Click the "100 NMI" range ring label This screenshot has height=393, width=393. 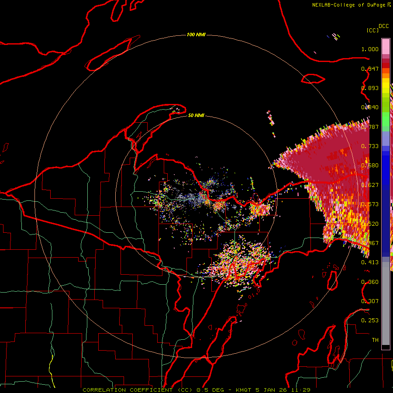(196, 34)
